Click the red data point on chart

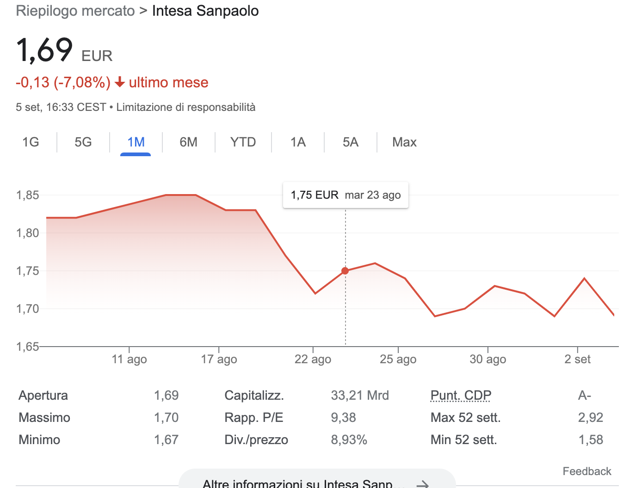[x=345, y=271]
